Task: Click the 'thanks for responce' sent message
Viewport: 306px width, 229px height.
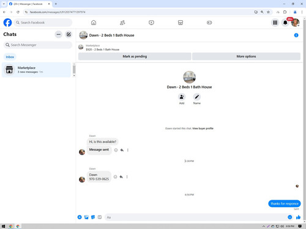Action: (285, 203)
